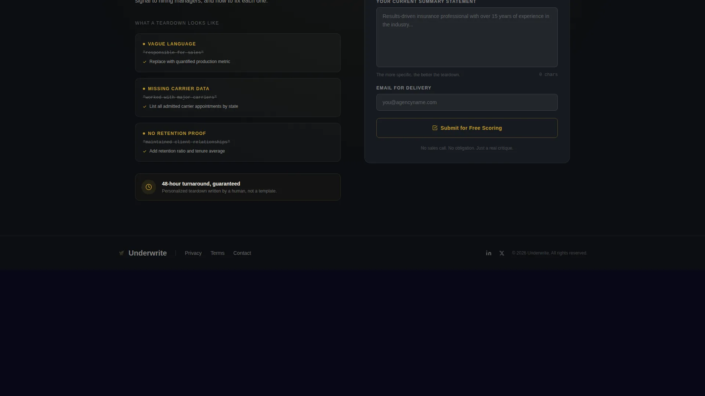Click the checkmark icon beside quantified production metric

click(145, 62)
